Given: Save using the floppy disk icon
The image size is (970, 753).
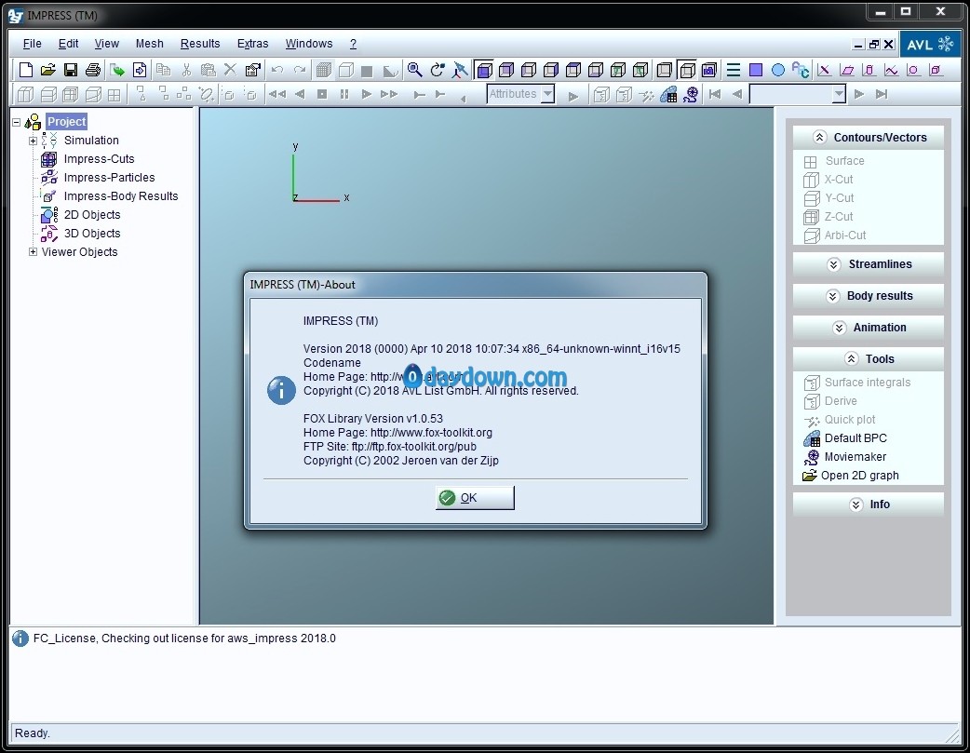Looking at the screenshot, I should coord(71,70).
